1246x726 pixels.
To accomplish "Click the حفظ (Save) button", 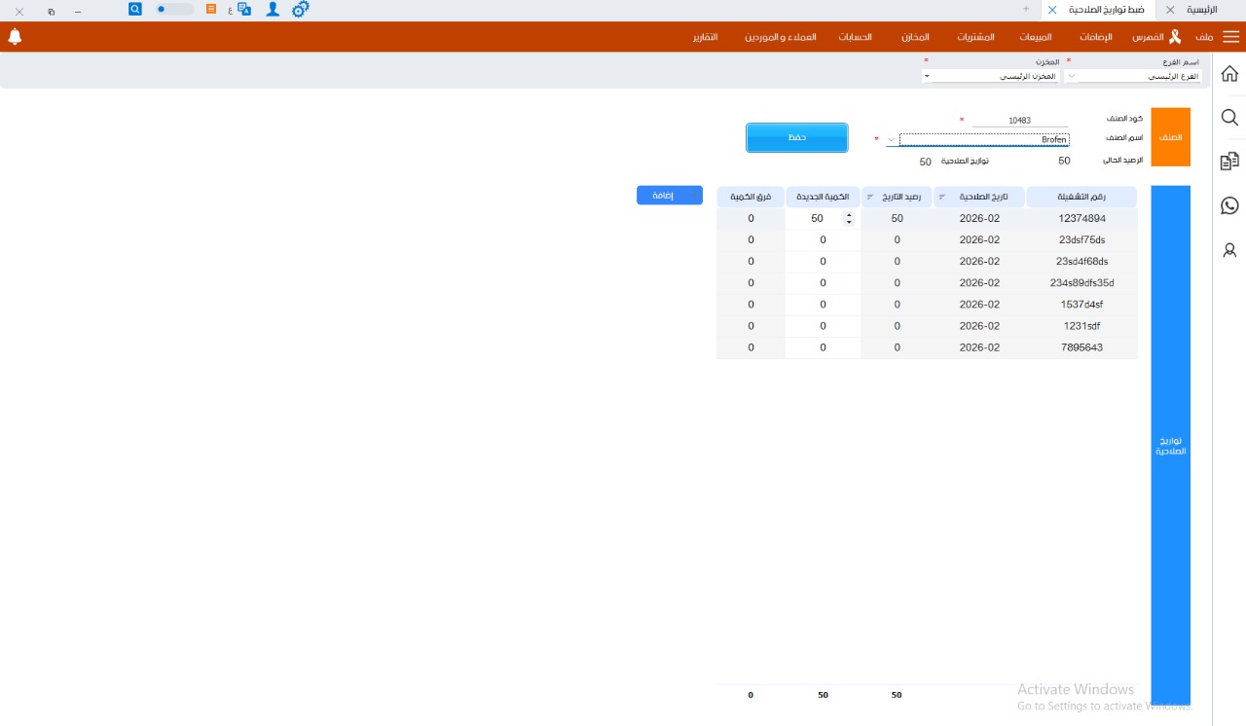I will pos(796,137).
